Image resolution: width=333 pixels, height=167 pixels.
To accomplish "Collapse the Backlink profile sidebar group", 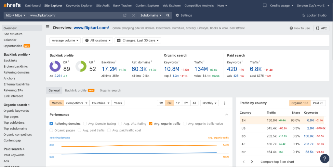I will [x=17, y=55].
